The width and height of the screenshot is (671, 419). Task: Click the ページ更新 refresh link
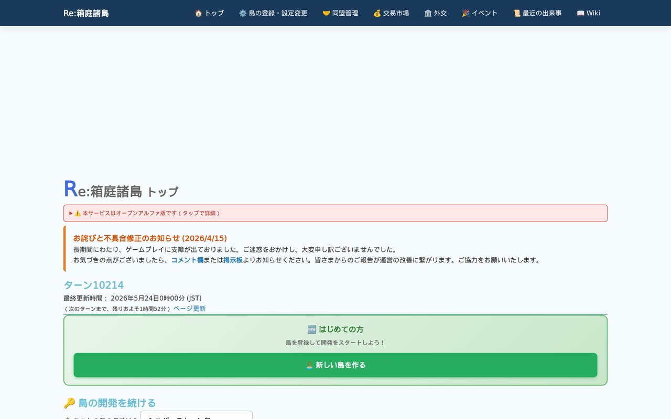coord(189,308)
